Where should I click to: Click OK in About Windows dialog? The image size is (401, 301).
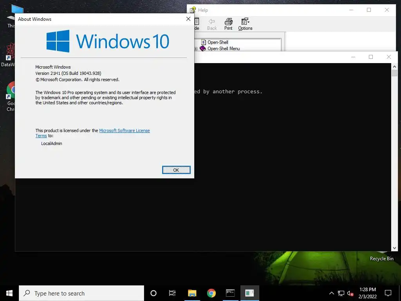(x=176, y=170)
